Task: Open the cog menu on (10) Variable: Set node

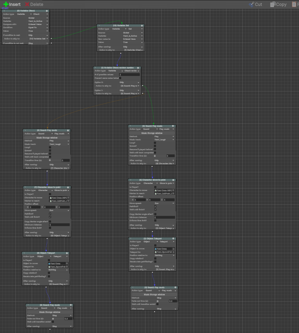Action: click(142, 25)
